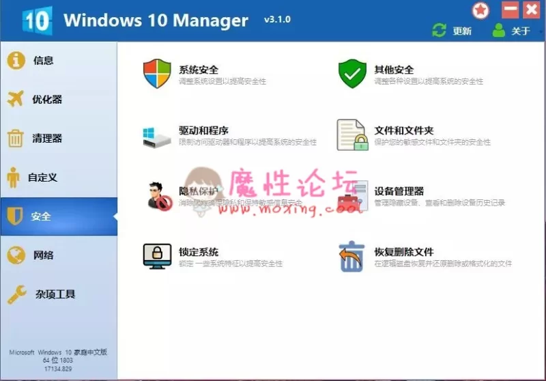Switch to the 清理器 section

(x=59, y=138)
